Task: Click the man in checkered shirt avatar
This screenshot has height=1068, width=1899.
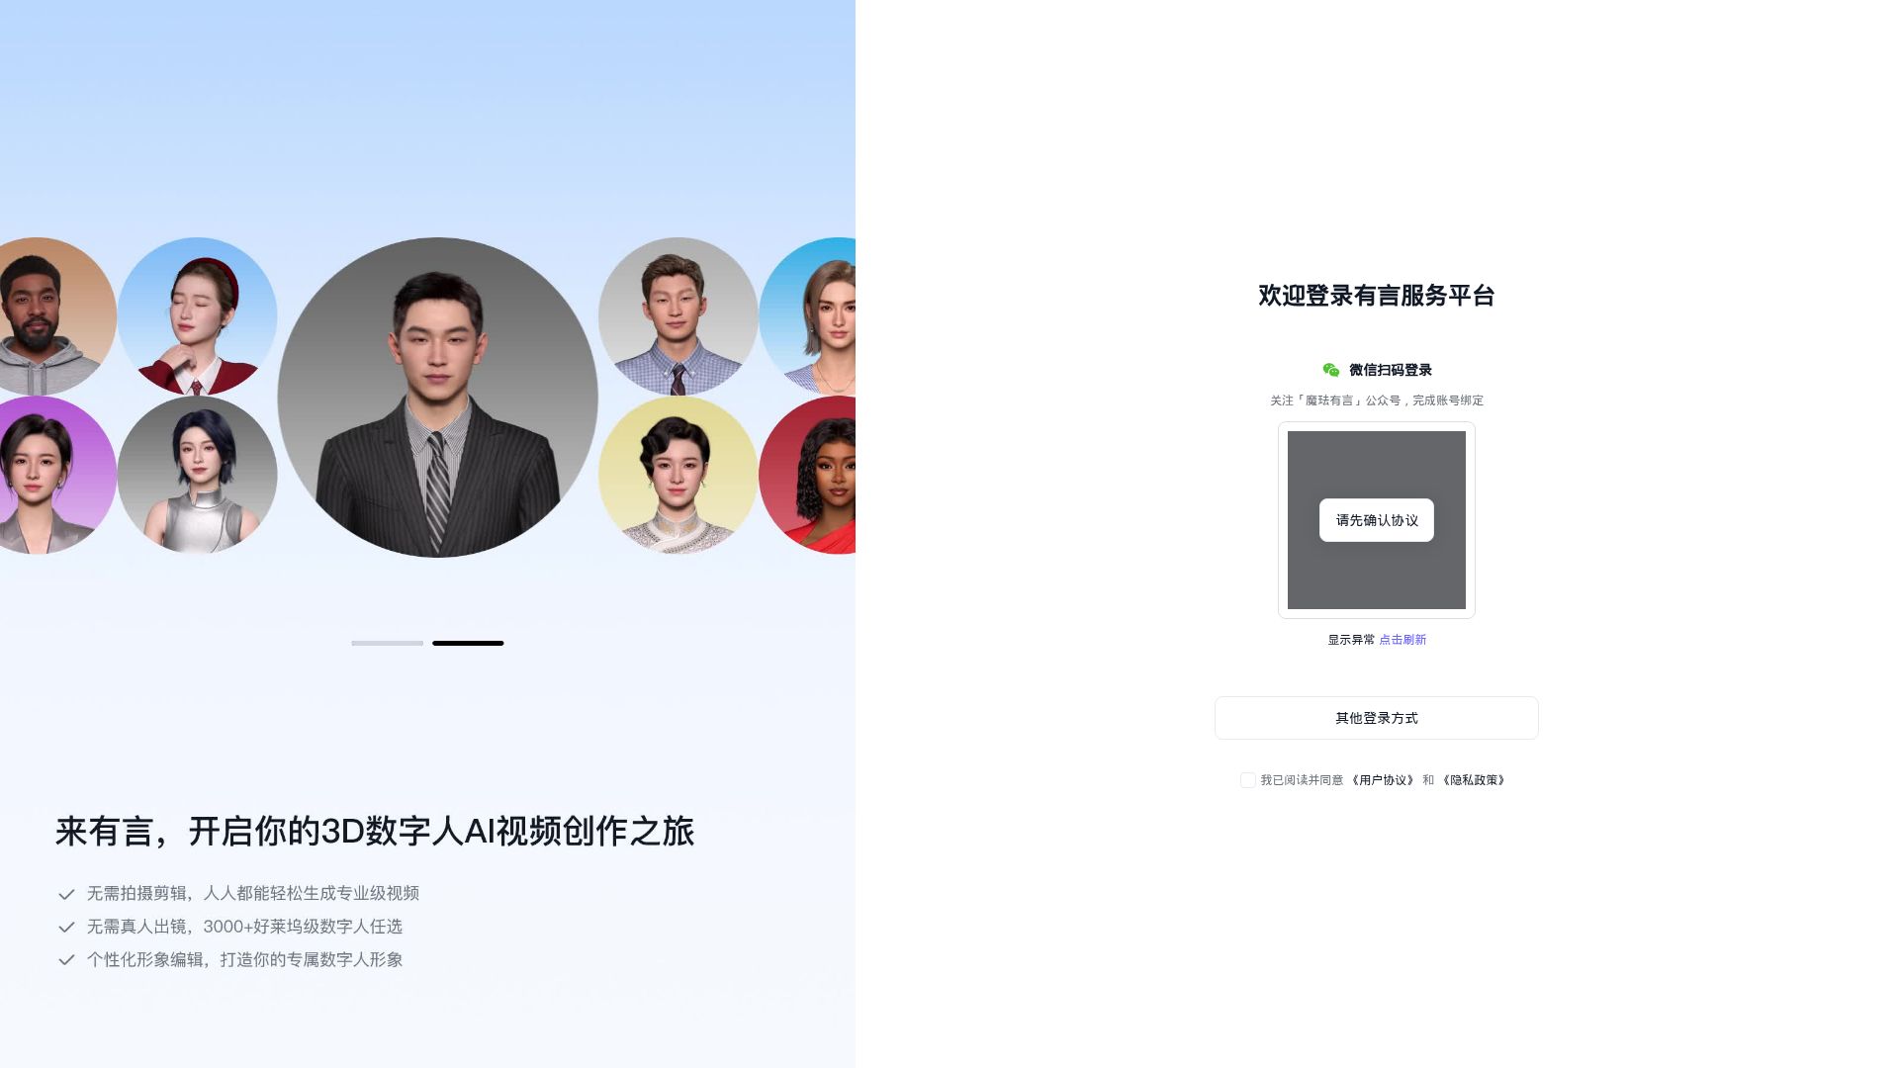Action: coord(678,316)
